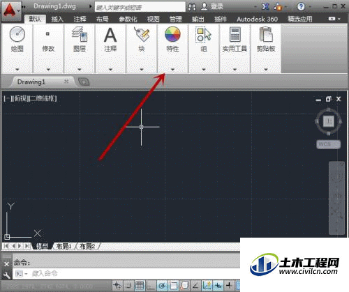Open the 特性 (Properties) color wheel panel
Screen dimensions: 349x292
point(172,49)
